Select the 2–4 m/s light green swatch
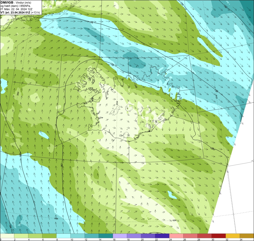 click(x=21, y=236)
